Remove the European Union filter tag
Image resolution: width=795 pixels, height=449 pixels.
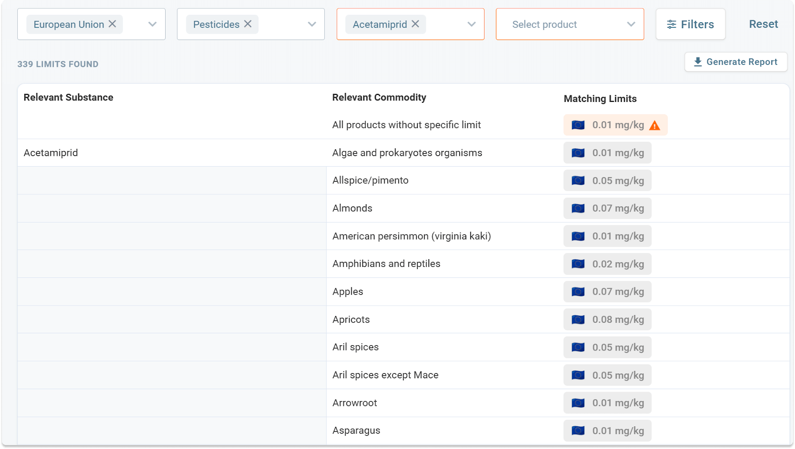click(112, 24)
